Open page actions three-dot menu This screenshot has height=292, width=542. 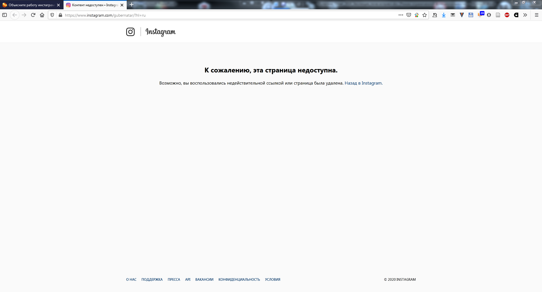pos(401,15)
